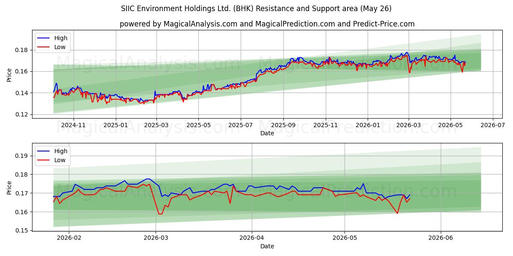
Task: Click the 2026-06 tick label on bottom chart
Action: (x=441, y=238)
